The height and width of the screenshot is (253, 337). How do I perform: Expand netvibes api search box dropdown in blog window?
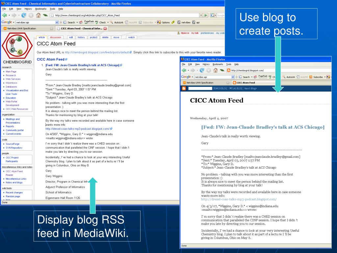point(233,77)
